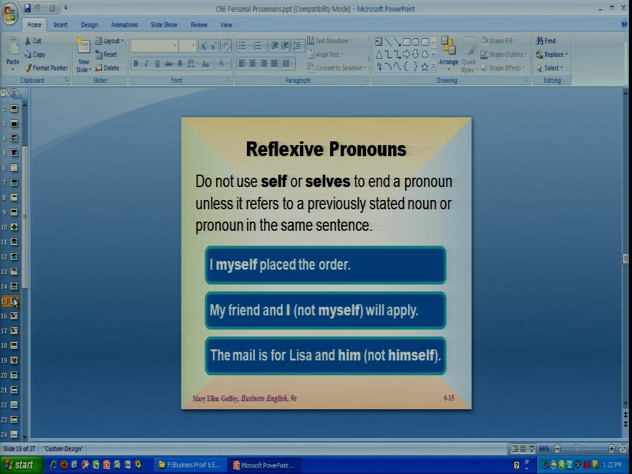This screenshot has height=474, width=632.
Task: Switch to the Animations ribbon tab
Action: (124, 25)
